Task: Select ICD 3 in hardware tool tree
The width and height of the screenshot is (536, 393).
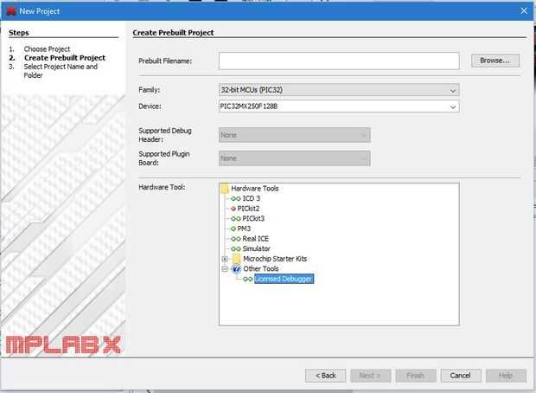Action: pos(252,198)
